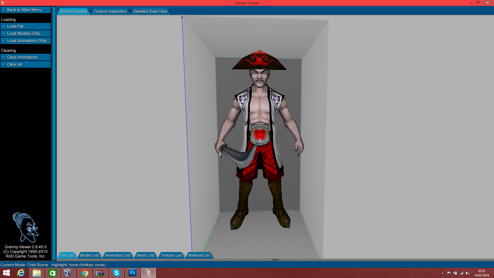Open the Windows Store taskbar icon
Image resolution: width=494 pixels, height=278 pixels.
point(53,273)
